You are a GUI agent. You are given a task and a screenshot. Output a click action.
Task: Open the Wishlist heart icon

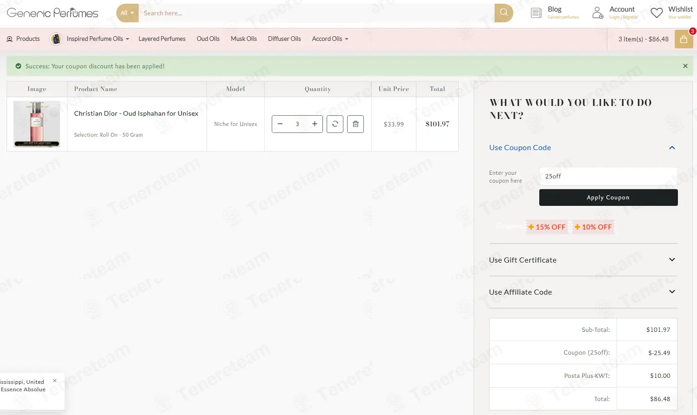coord(657,13)
